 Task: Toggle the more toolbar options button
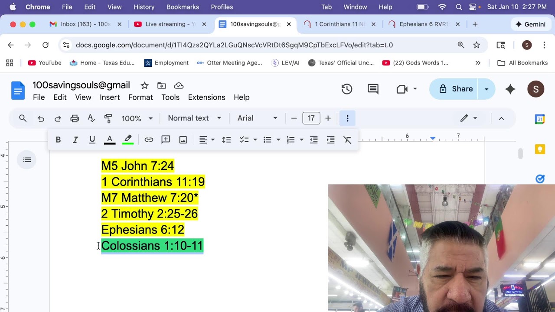click(x=347, y=118)
